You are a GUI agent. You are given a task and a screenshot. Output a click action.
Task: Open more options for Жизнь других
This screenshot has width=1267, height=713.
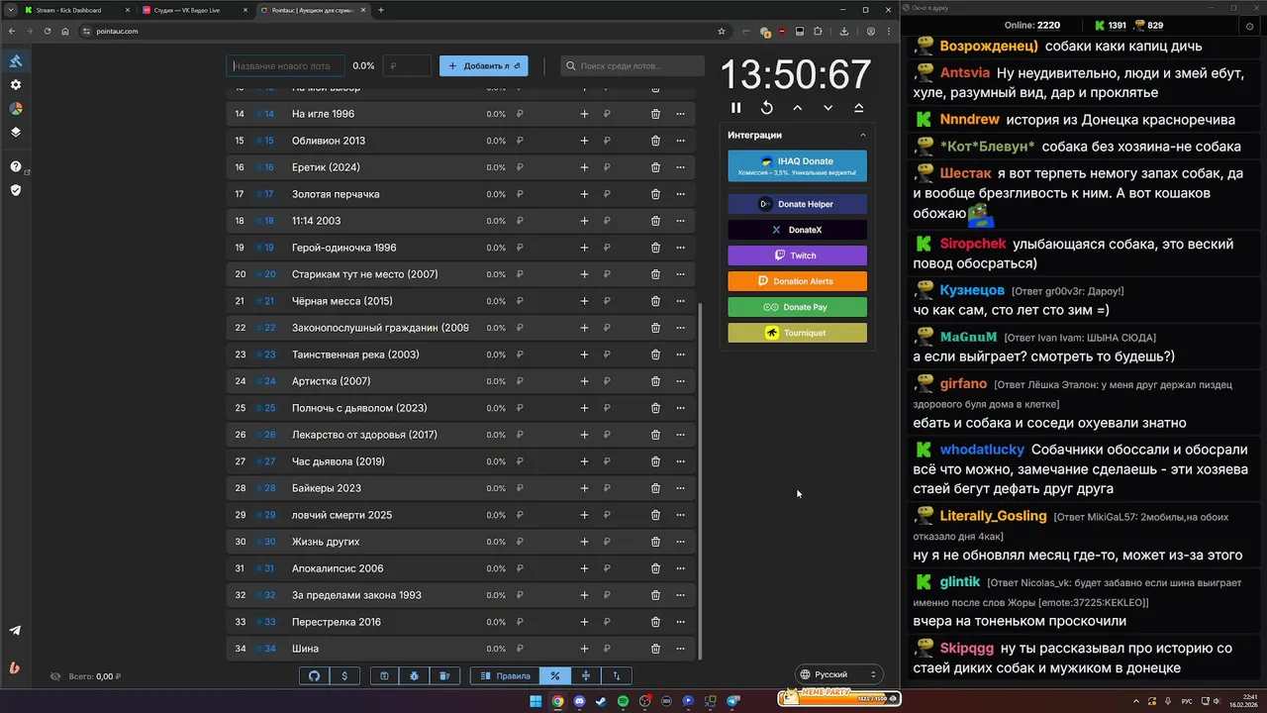680,542
